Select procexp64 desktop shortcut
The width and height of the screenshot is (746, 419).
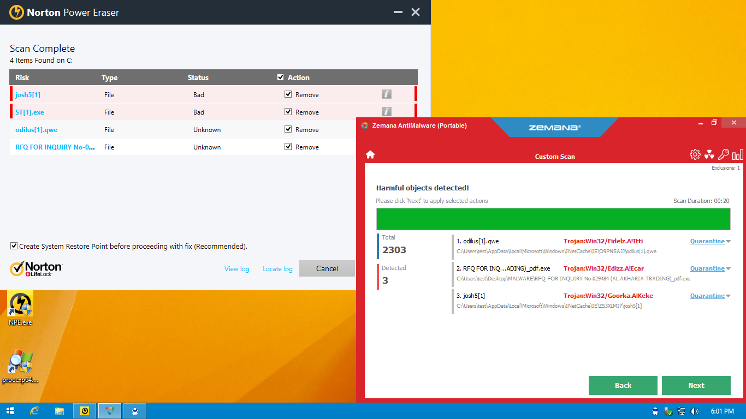[20, 367]
